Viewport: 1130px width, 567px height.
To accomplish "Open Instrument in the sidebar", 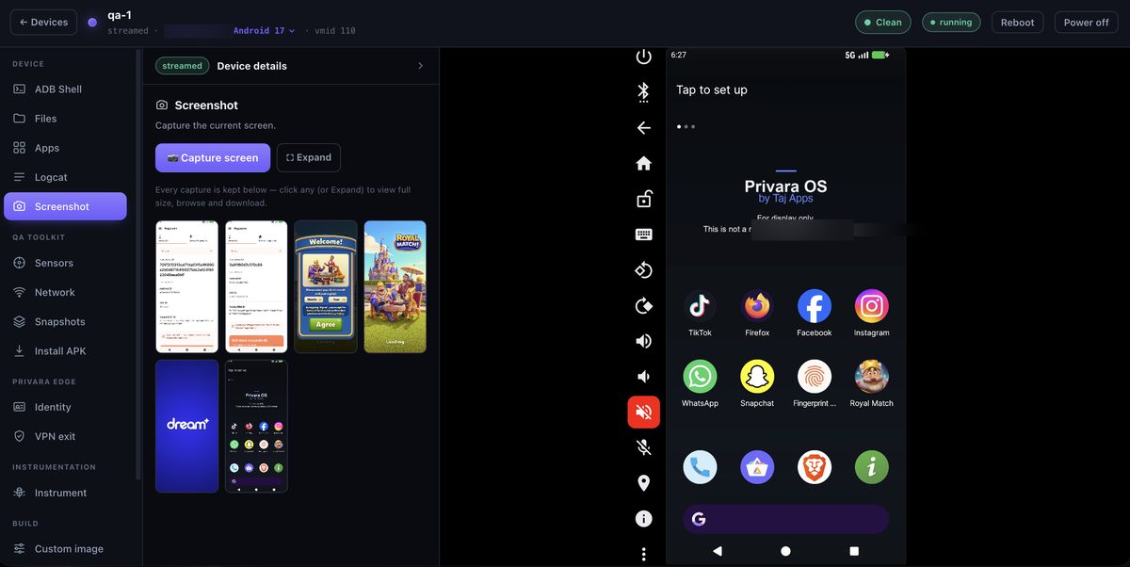I will tap(65, 493).
